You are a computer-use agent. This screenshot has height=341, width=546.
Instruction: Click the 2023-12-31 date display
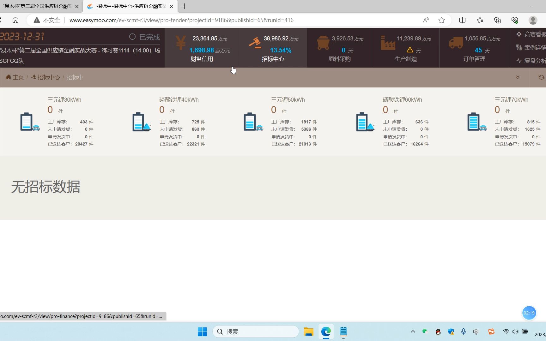22,37
